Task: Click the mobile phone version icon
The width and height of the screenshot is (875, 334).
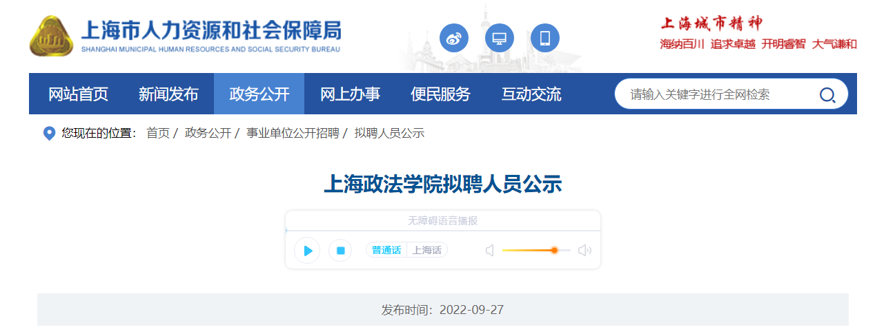Action: 545,38
